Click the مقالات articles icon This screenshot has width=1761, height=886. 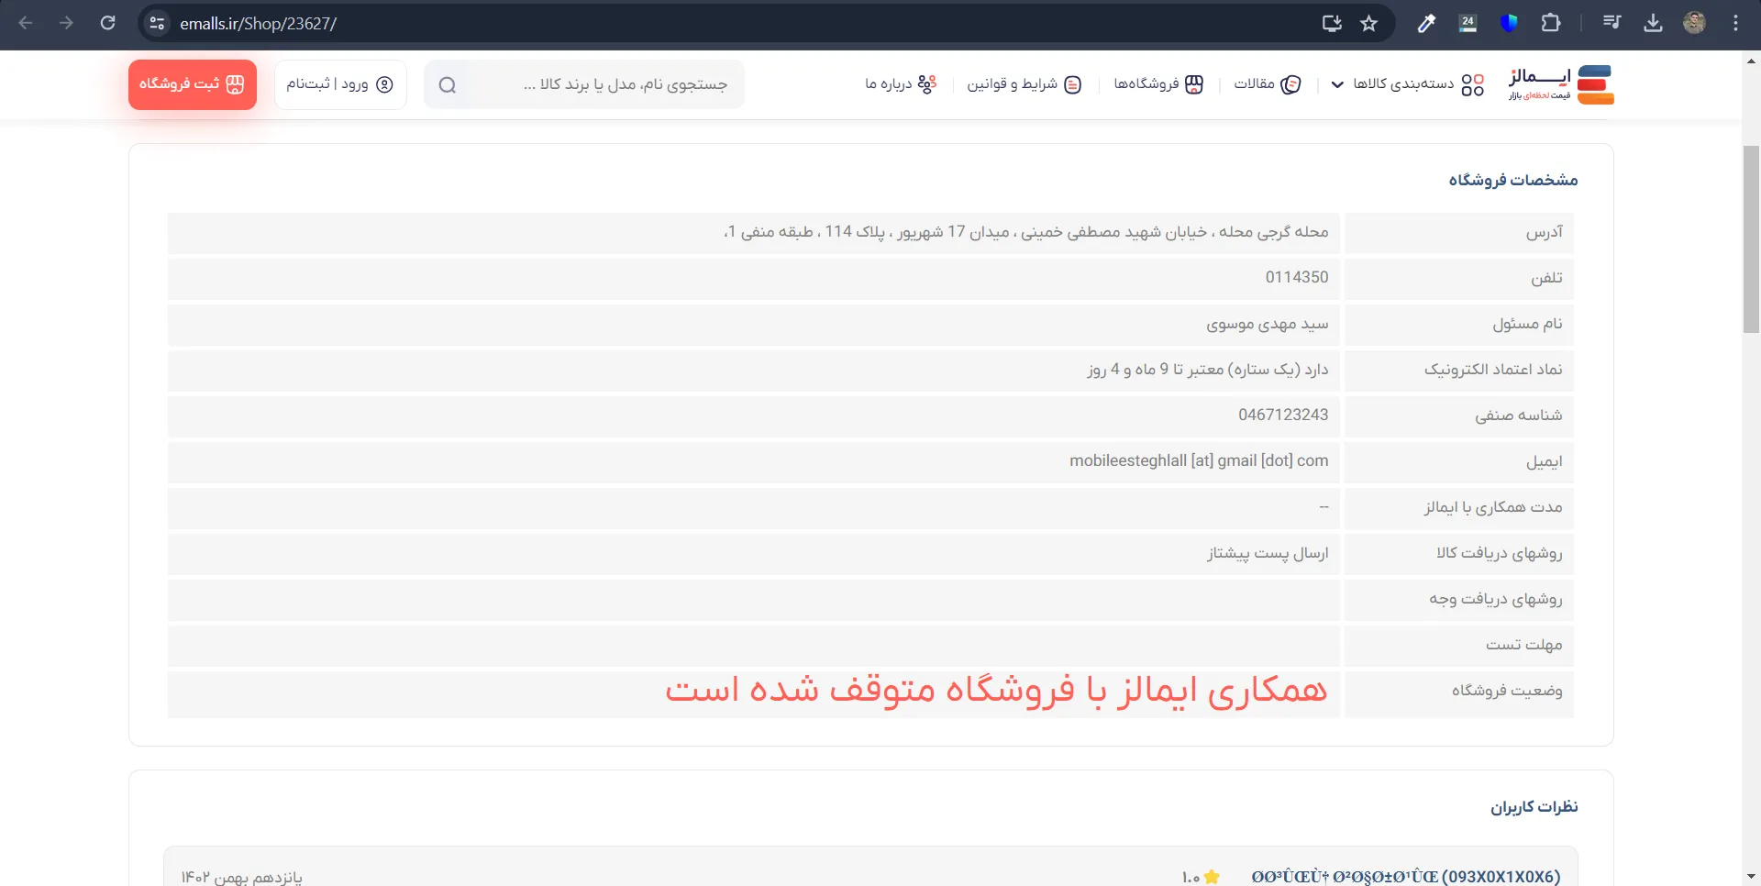click(1292, 83)
